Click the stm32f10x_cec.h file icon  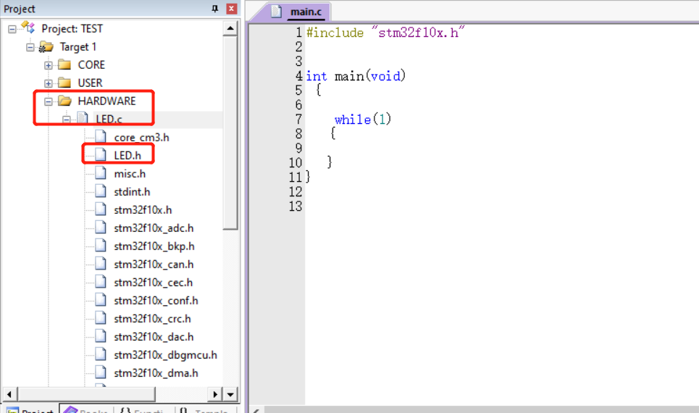tap(101, 282)
